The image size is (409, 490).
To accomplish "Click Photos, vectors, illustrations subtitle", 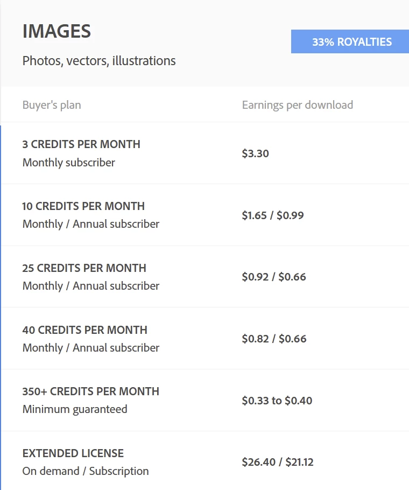I will point(99,61).
